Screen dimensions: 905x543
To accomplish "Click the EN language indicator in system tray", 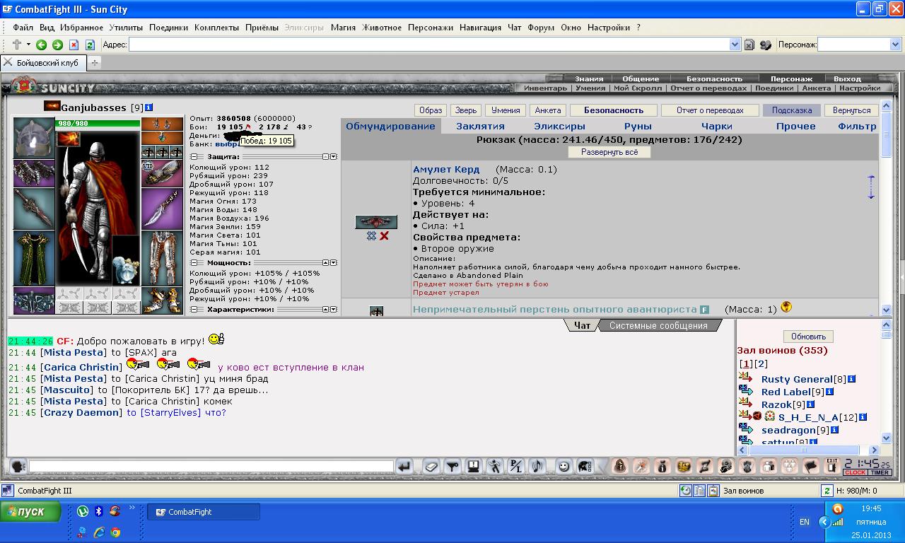I will pos(805,522).
